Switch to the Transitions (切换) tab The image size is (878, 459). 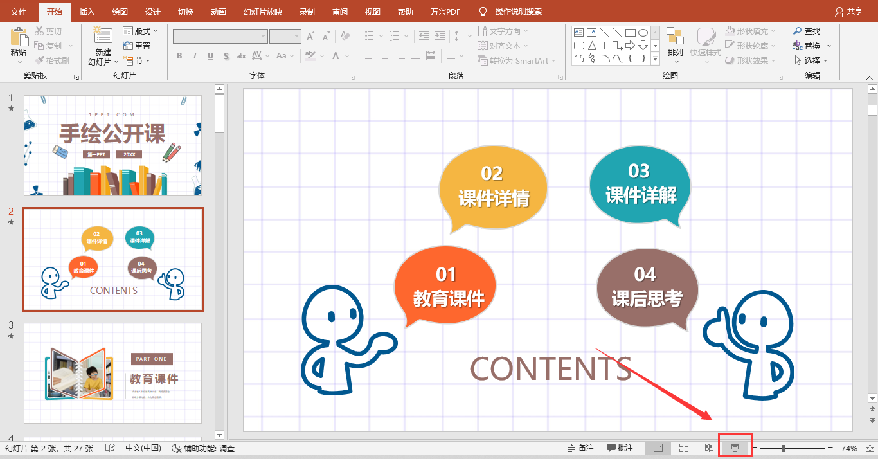186,12
